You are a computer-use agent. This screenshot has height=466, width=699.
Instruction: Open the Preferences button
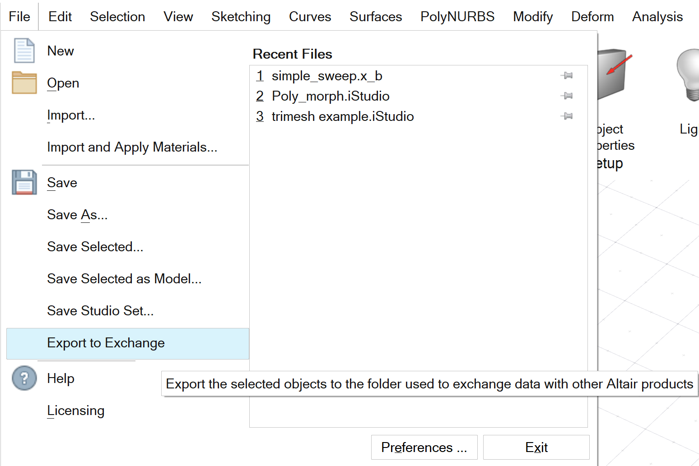point(424,447)
